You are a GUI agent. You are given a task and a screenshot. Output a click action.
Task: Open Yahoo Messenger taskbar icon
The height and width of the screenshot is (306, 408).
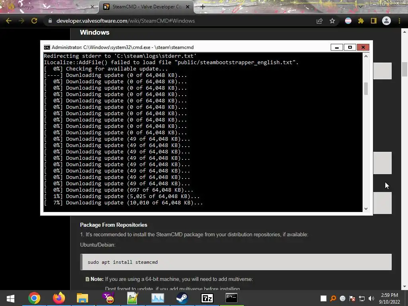coord(108,298)
